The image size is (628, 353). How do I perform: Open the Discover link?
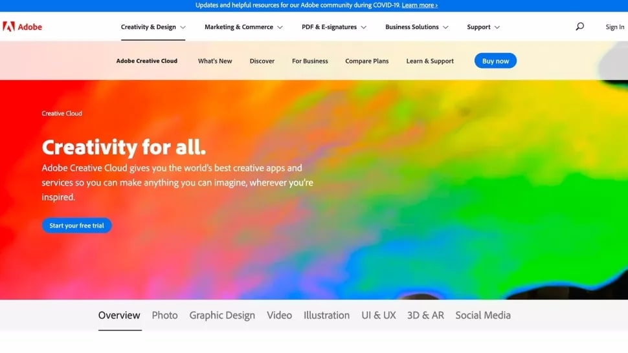point(262,61)
